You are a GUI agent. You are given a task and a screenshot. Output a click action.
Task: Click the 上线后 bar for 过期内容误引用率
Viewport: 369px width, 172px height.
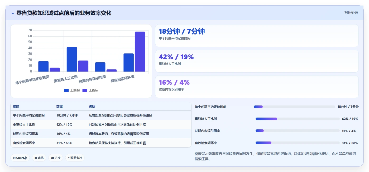(112, 70)
